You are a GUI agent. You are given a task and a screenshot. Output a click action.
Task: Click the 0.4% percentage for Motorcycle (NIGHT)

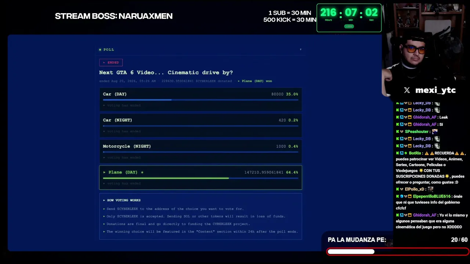point(293,146)
